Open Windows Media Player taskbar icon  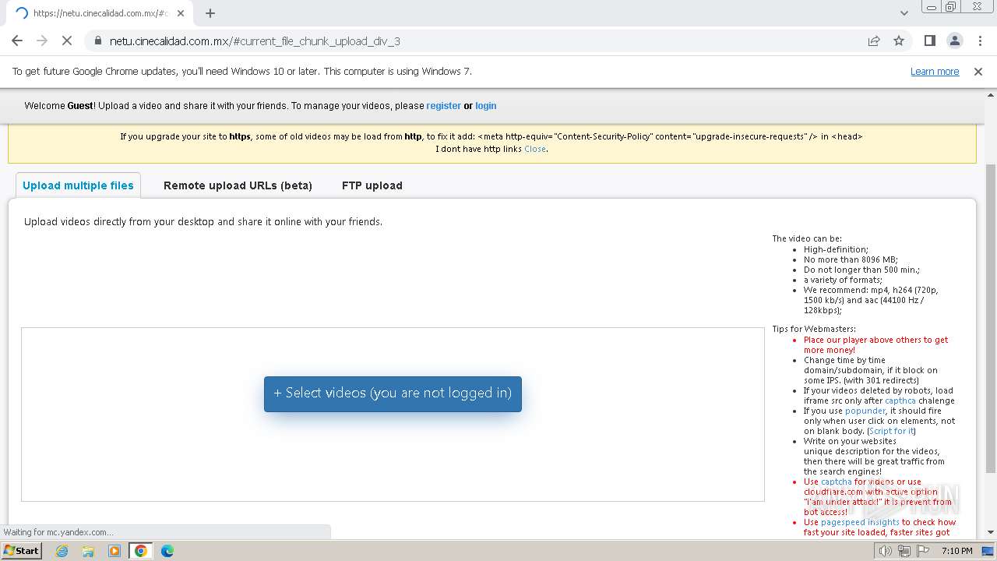tap(114, 551)
